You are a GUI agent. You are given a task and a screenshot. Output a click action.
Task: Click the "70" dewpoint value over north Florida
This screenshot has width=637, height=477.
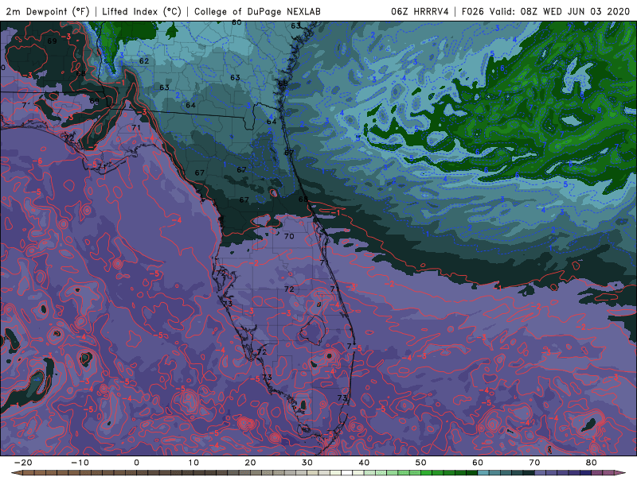(x=289, y=236)
